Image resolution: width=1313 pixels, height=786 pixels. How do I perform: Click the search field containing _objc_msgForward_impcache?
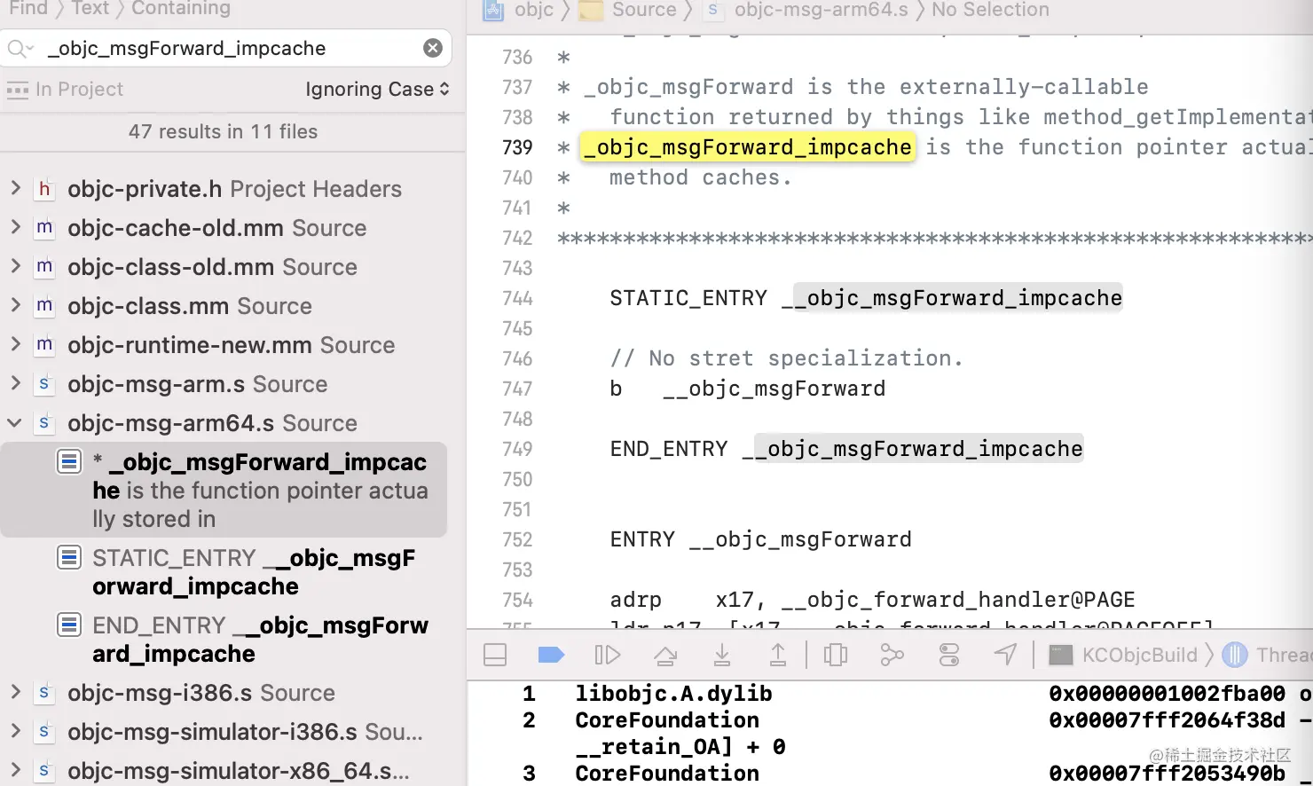[225, 48]
